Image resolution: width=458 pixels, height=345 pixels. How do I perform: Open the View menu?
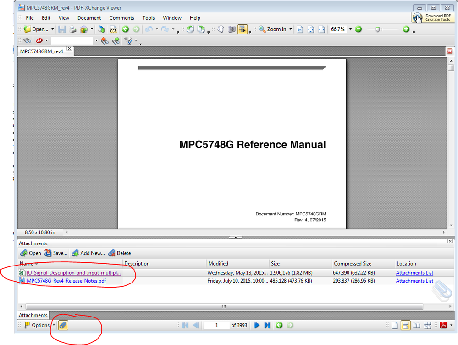click(64, 18)
